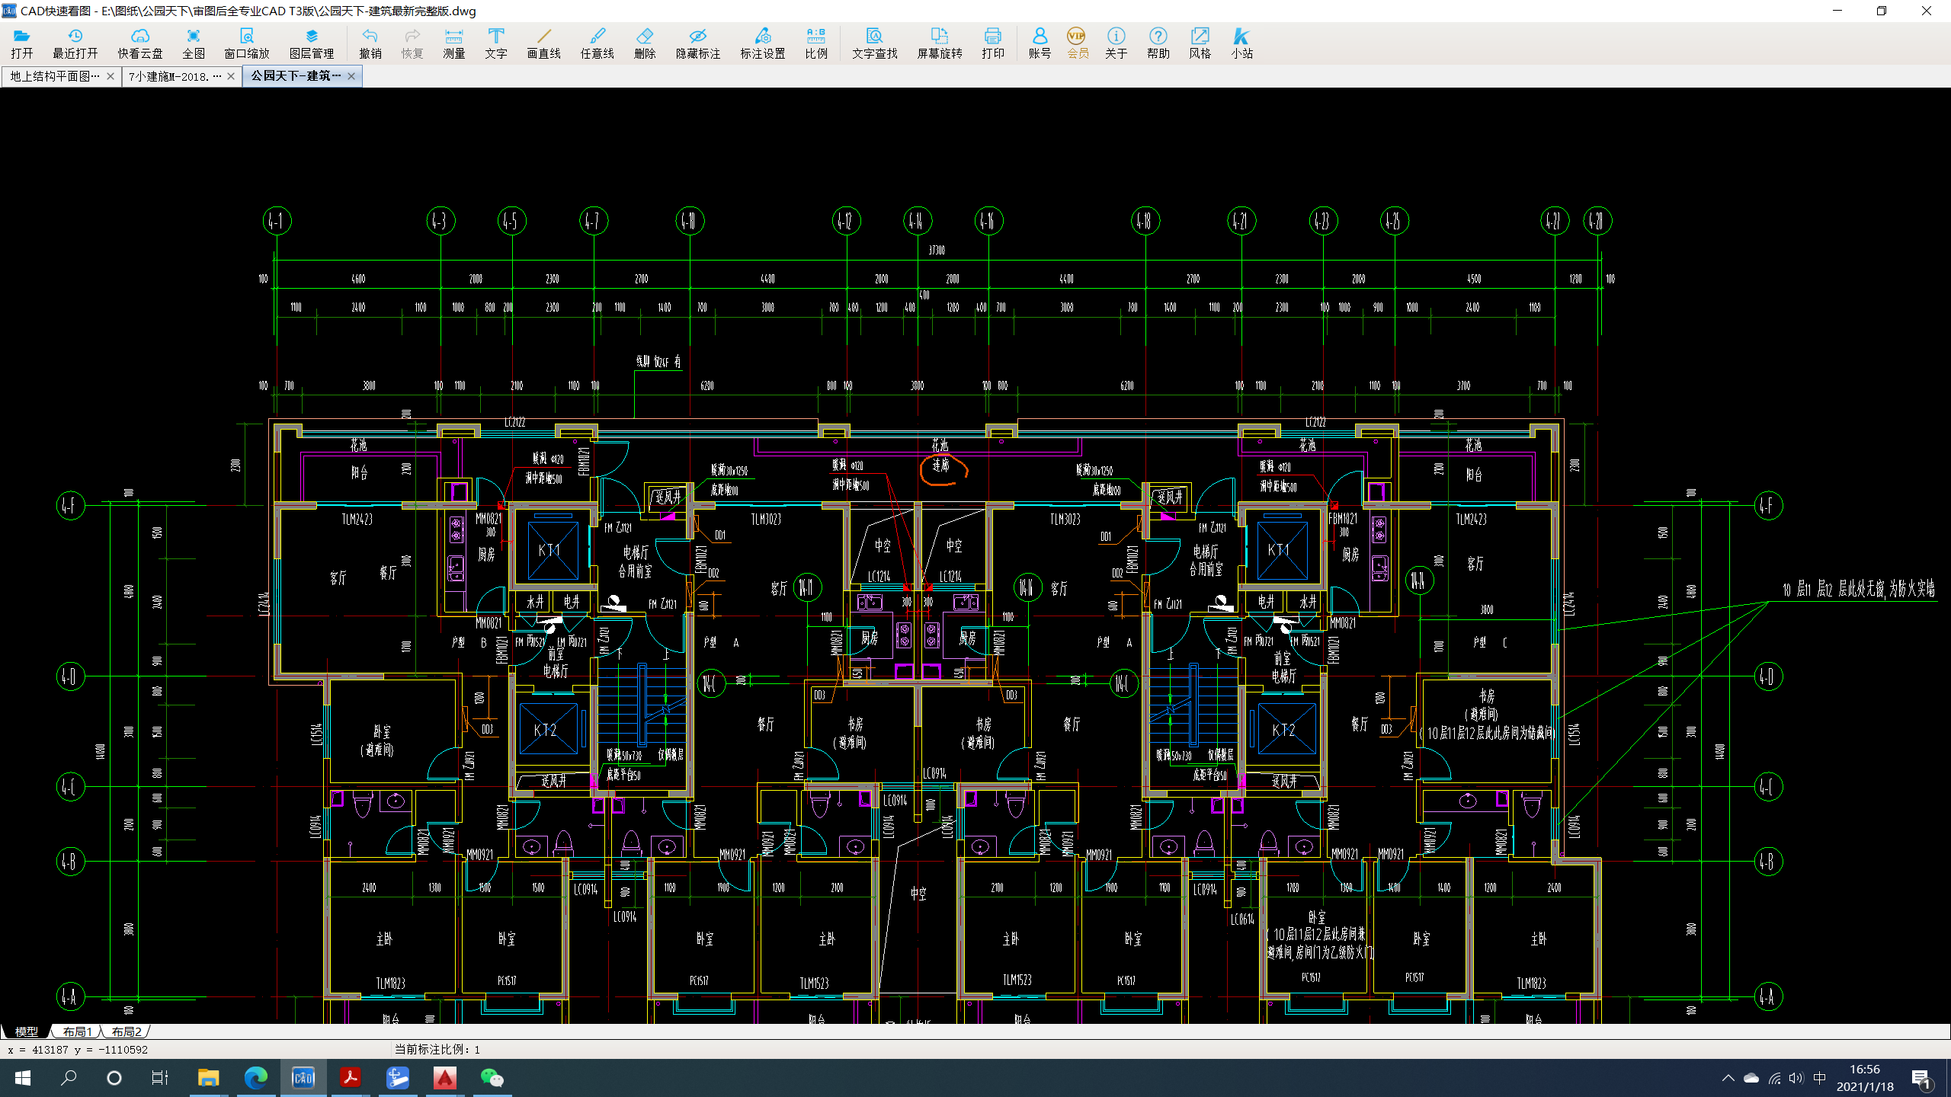Click the 4-1 axis grid bubble
Screen dimensions: 1951x1097
[277, 221]
